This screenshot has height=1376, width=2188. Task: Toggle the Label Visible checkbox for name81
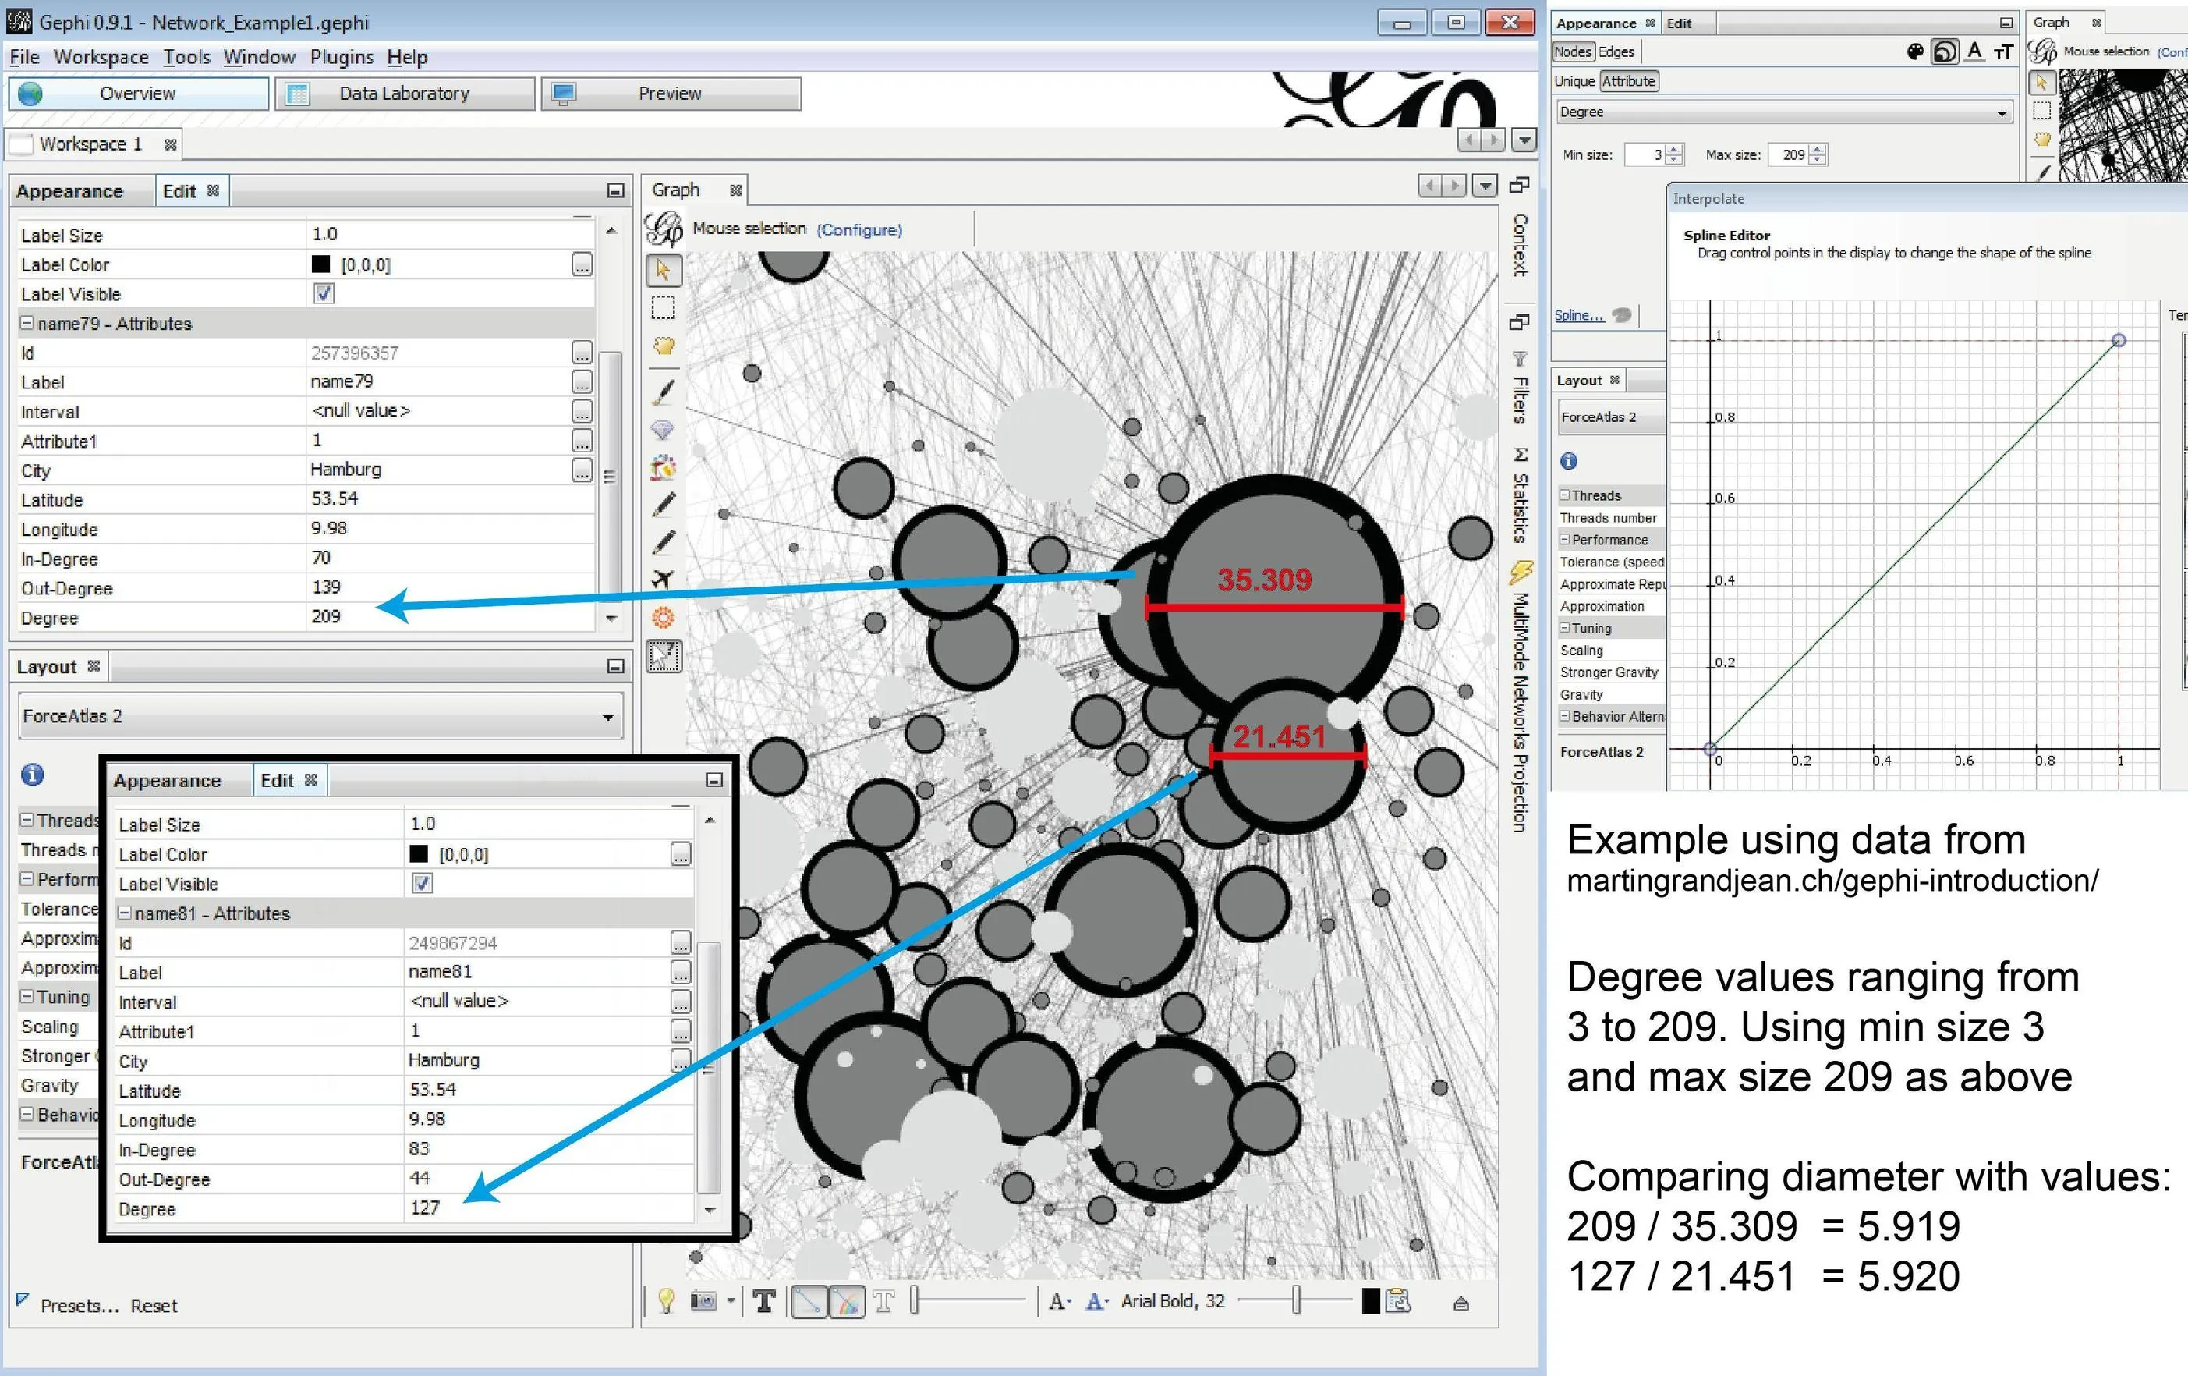pos(422,884)
